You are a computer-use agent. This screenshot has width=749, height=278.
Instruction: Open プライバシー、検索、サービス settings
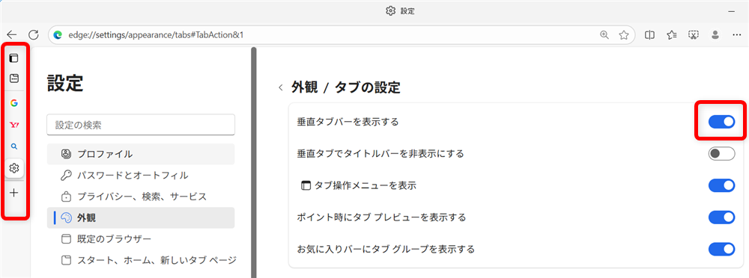click(141, 197)
